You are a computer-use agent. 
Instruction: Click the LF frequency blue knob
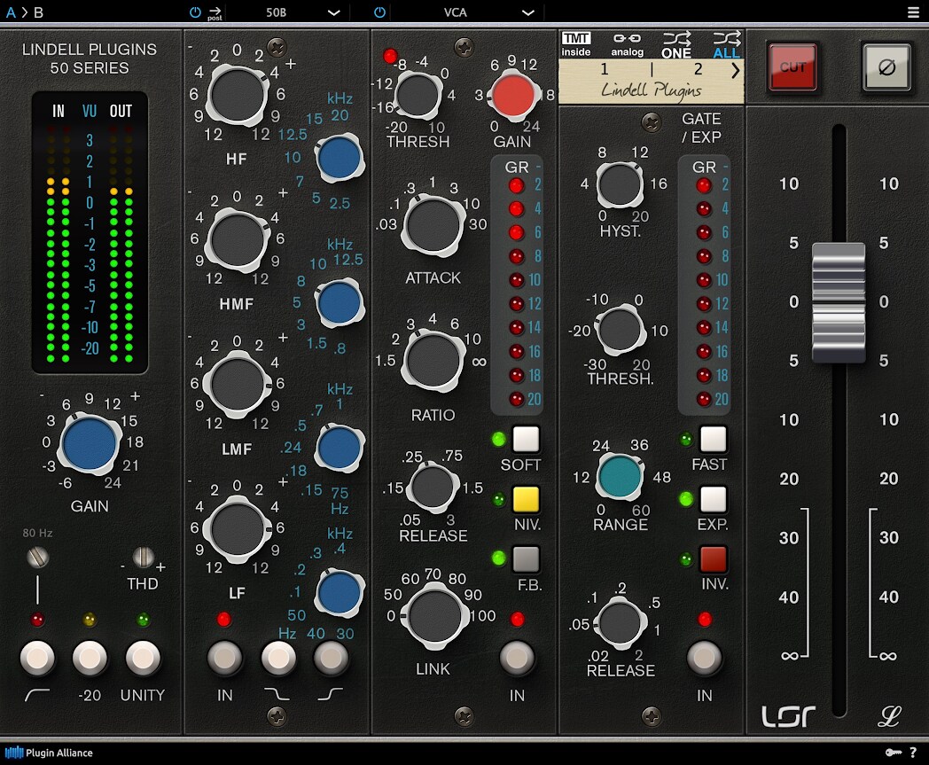[x=339, y=592]
